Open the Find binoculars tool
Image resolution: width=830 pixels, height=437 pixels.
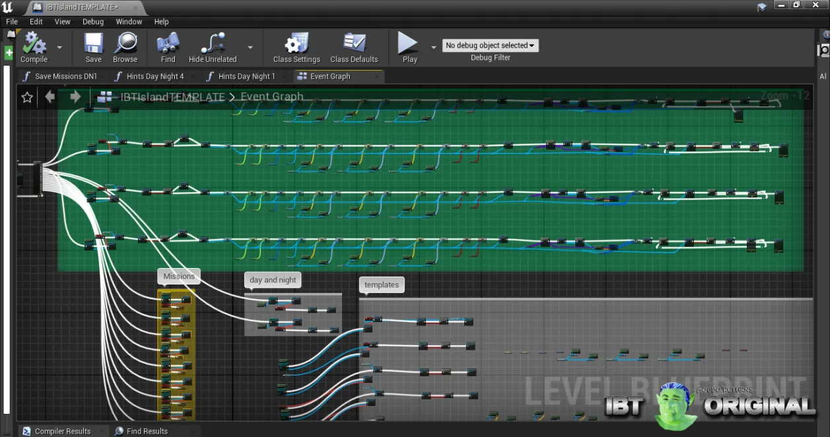tap(168, 48)
